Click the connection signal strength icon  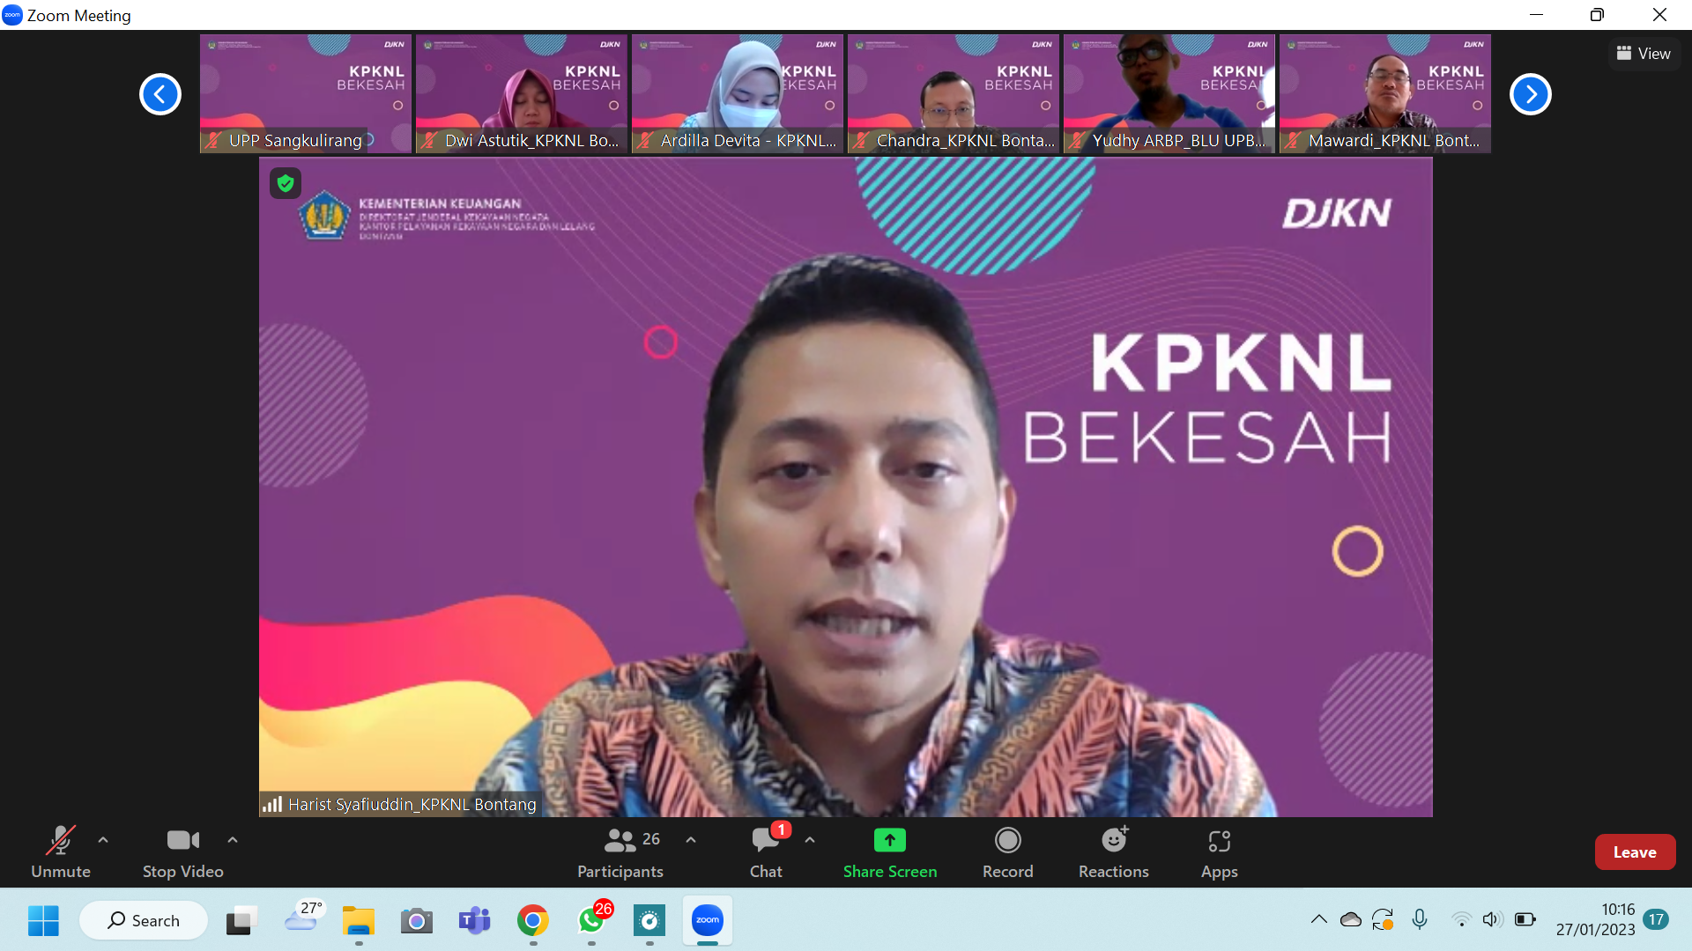(272, 804)
